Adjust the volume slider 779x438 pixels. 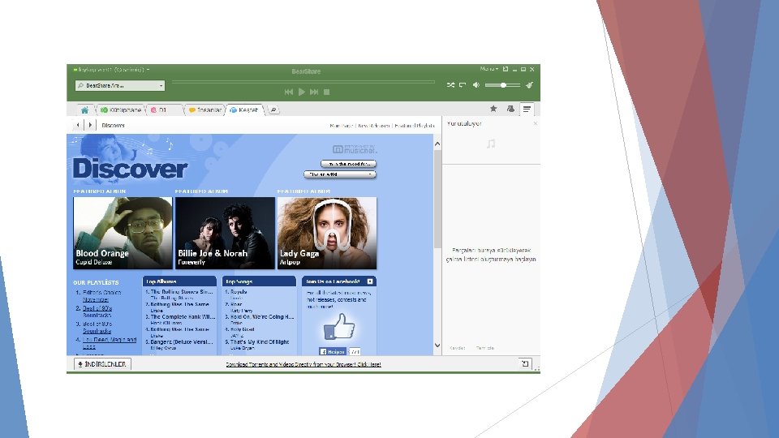pos(502,85)
